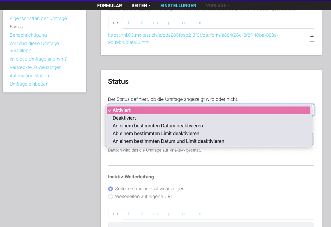Navigate to 'Benachrichtigung' settings

coord(28,35)
